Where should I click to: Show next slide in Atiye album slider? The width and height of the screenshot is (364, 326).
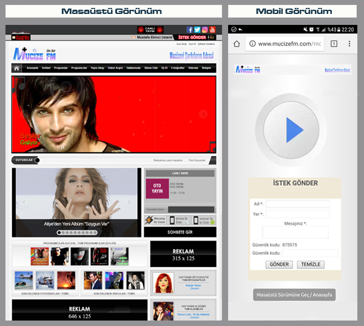click(x=129, y=203)
